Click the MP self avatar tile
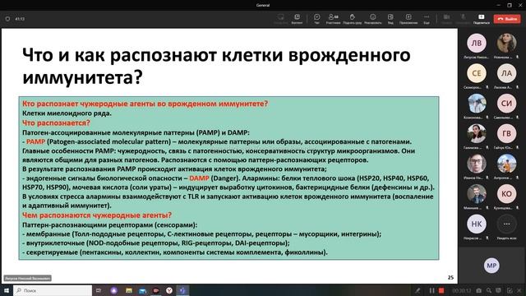526x296 pixels. coord(491,266)
